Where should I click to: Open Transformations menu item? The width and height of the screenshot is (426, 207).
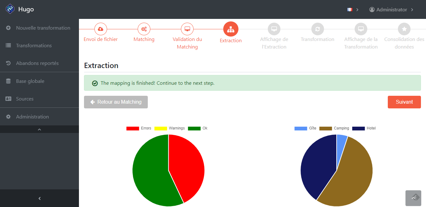[39, 46]
